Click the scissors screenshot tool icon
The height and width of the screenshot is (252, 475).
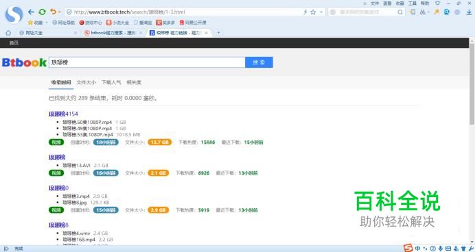(422, 12)
